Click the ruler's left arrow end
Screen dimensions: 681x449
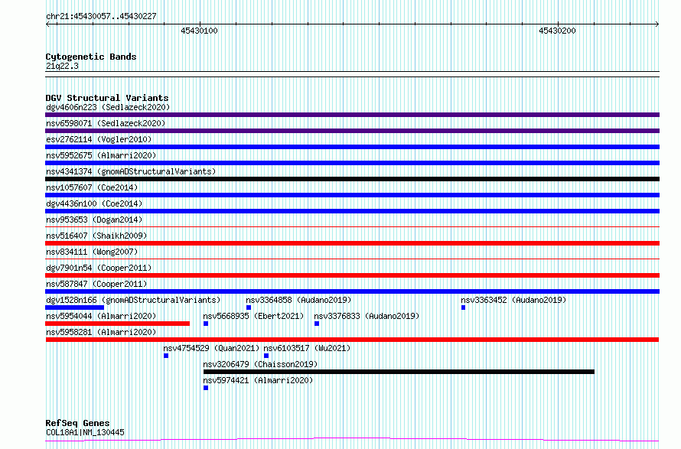(x=47, y=24)
